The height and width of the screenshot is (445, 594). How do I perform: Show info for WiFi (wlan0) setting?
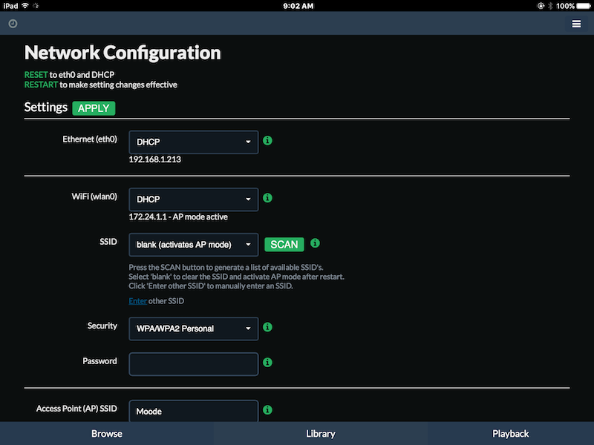[x=267, y=197]
